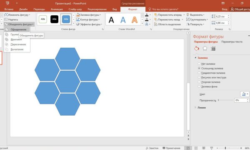250x150 pixels.
Task: Click Переместить вперед button
Action: pyautogui.click(x=168, y=15)
